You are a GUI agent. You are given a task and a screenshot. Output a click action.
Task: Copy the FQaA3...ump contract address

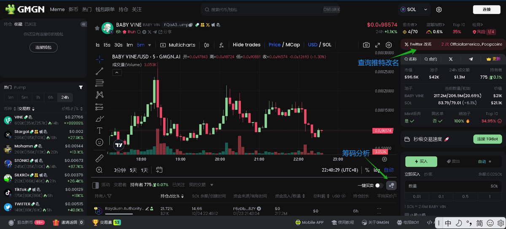(x=191, y=25)
